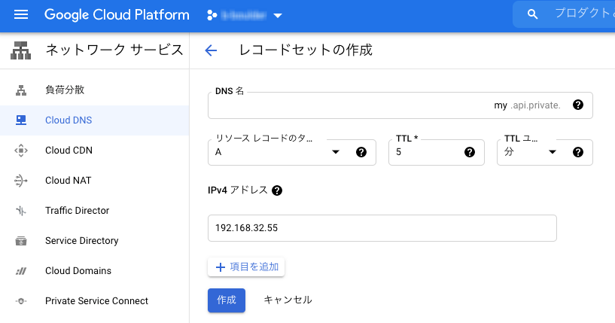
Task: Click the Cloud CDN arrows icon
Action: tap(21, 151)
